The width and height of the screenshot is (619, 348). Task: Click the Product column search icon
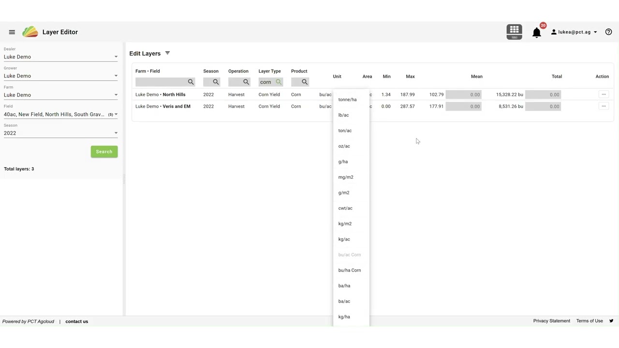[x=305, y=82]
